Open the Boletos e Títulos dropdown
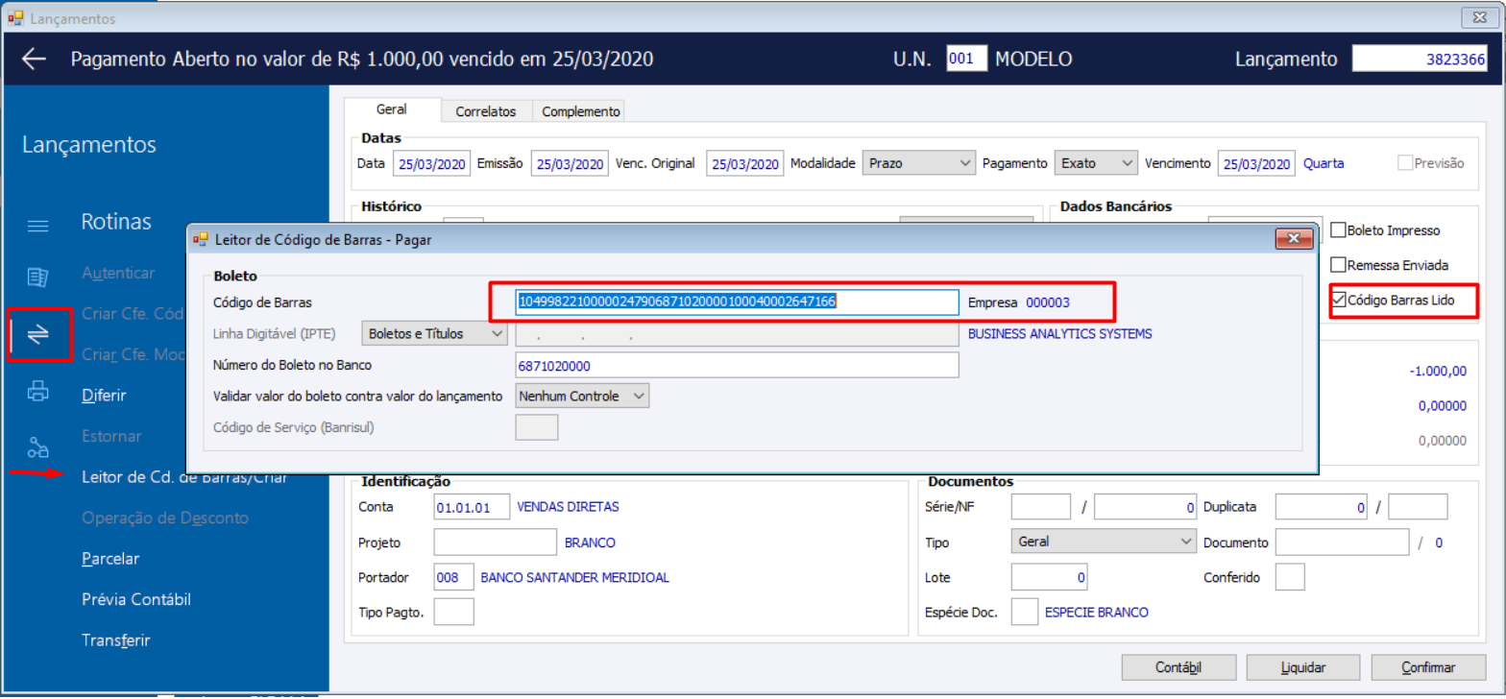 click(434, 334)
